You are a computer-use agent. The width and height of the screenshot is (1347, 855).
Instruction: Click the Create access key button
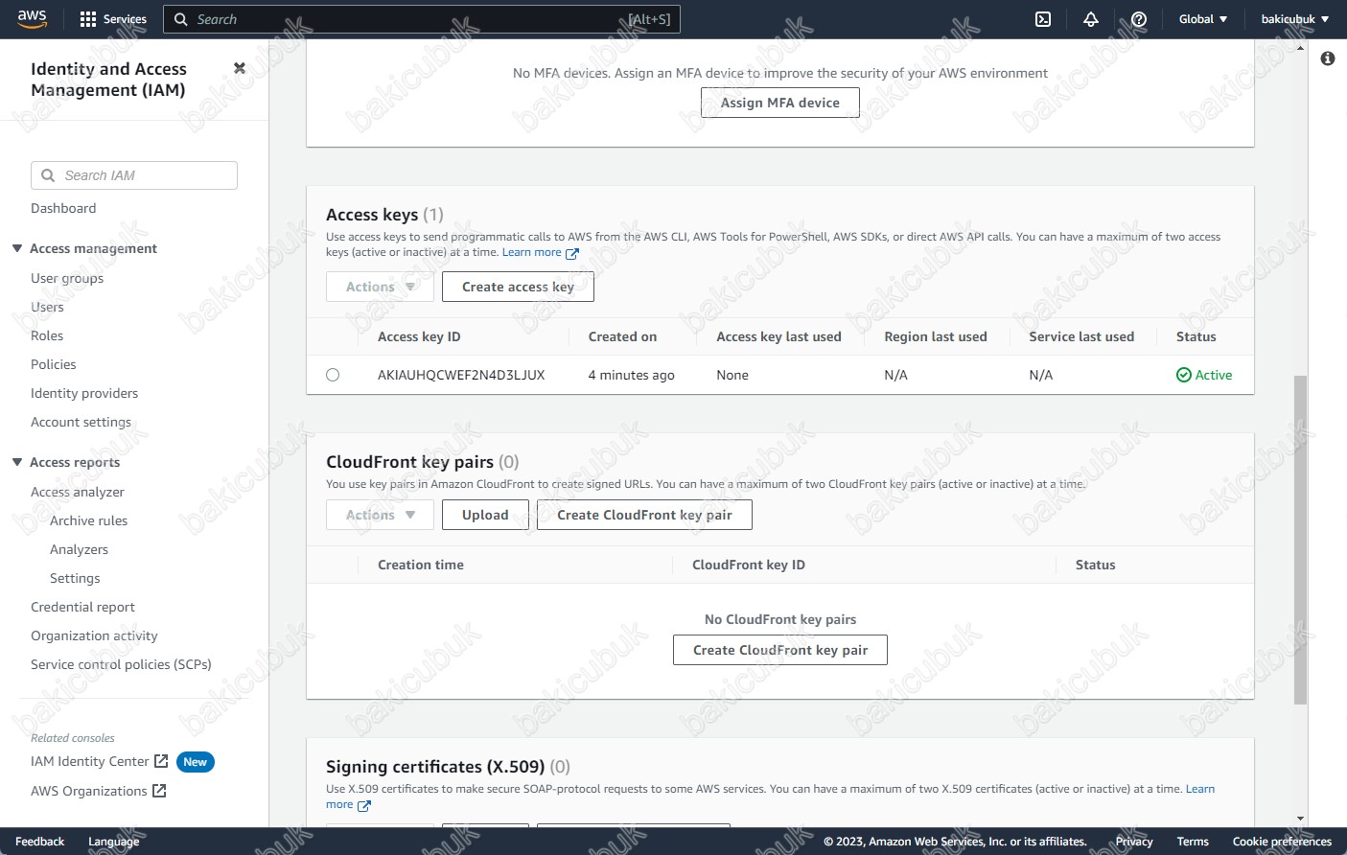(x=518, y=287)
